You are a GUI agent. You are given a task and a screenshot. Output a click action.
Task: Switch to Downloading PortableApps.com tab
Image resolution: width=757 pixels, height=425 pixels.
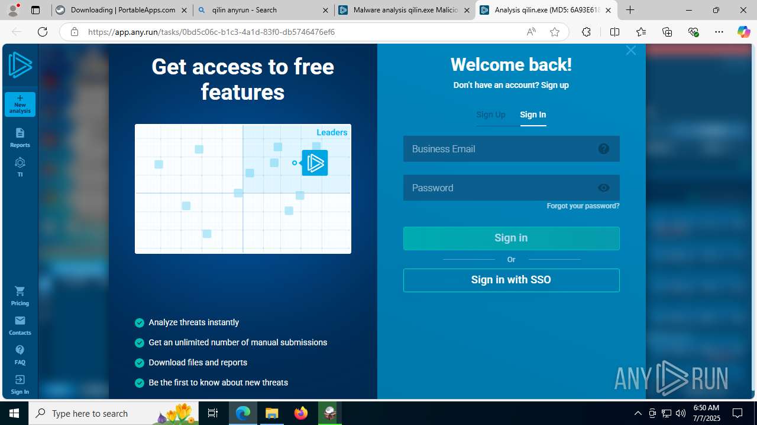pyautogui.click(x=122, y=10)
